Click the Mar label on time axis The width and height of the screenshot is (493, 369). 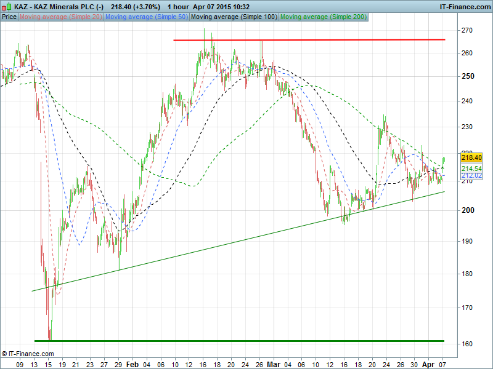[x=273, y=364]
